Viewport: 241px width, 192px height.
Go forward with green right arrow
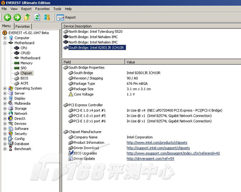point(17,17)
